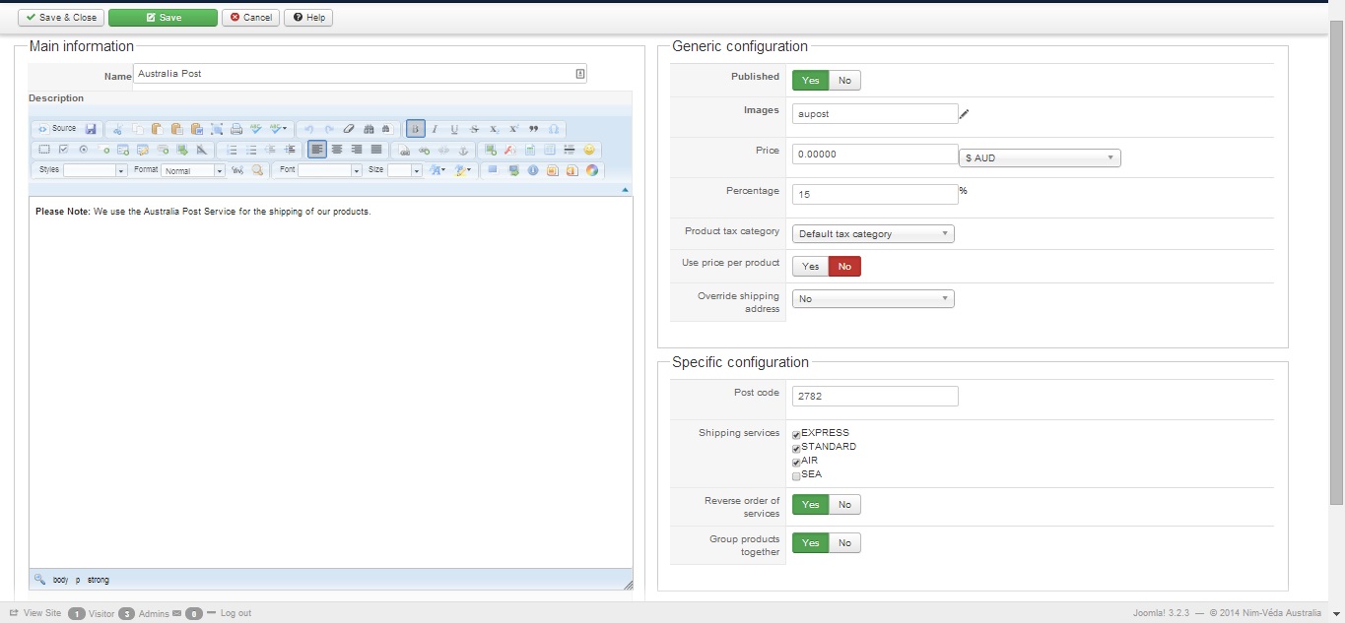
Task: Click the printer Print icon in editor
Action: [x=236, y=129]
